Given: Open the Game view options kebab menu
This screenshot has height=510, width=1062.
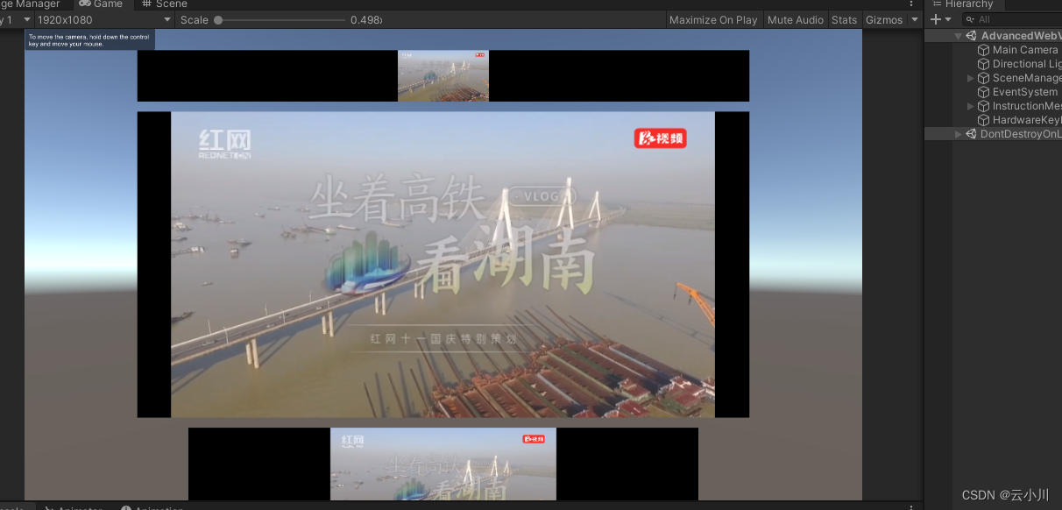Looking at the screenshot, I should pyautogui.click(x=911, y=5).
